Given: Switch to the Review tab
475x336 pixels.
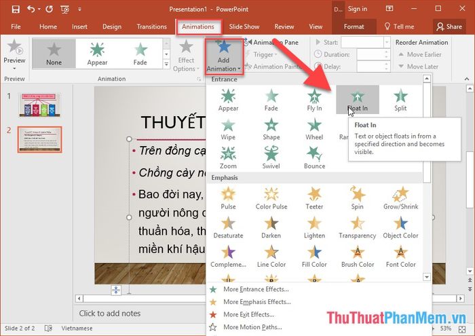Looking at the screenshot, I should tap(284, 26).
